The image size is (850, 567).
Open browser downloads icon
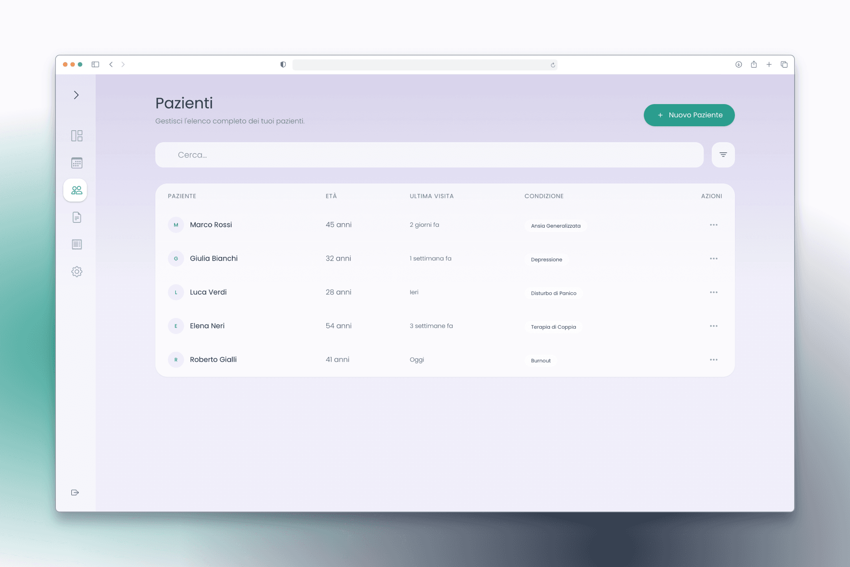tap(738, 65)
